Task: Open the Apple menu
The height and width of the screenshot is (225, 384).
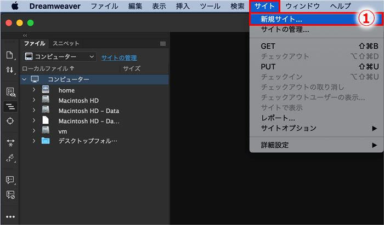Action: [15, 6]
